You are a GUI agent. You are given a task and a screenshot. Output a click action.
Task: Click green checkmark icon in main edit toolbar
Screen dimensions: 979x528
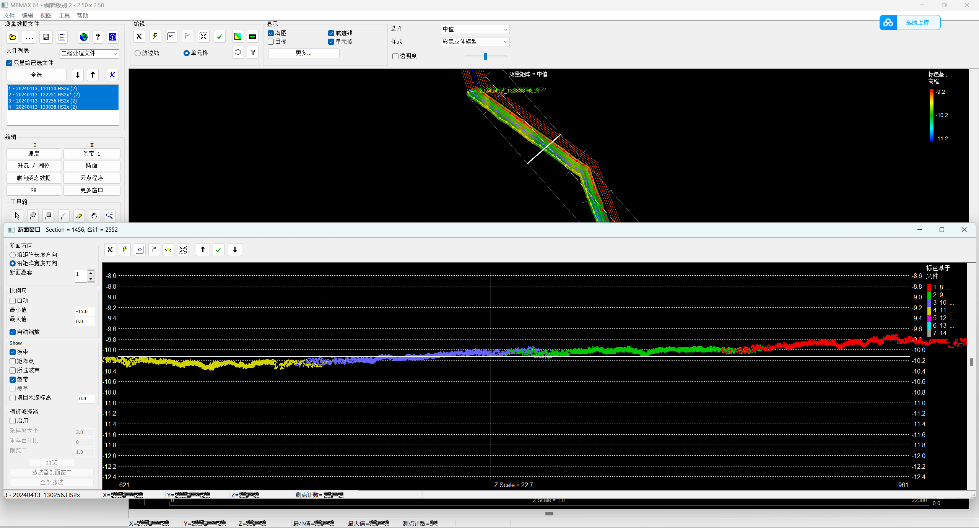220,36
